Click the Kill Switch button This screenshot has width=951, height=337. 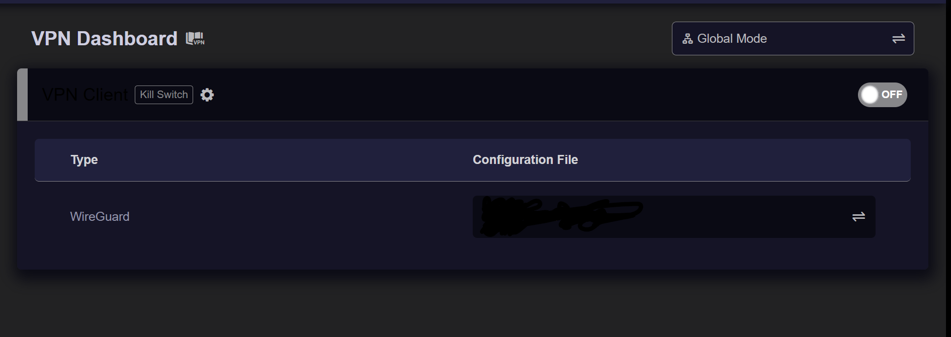(x=164, y=95)
